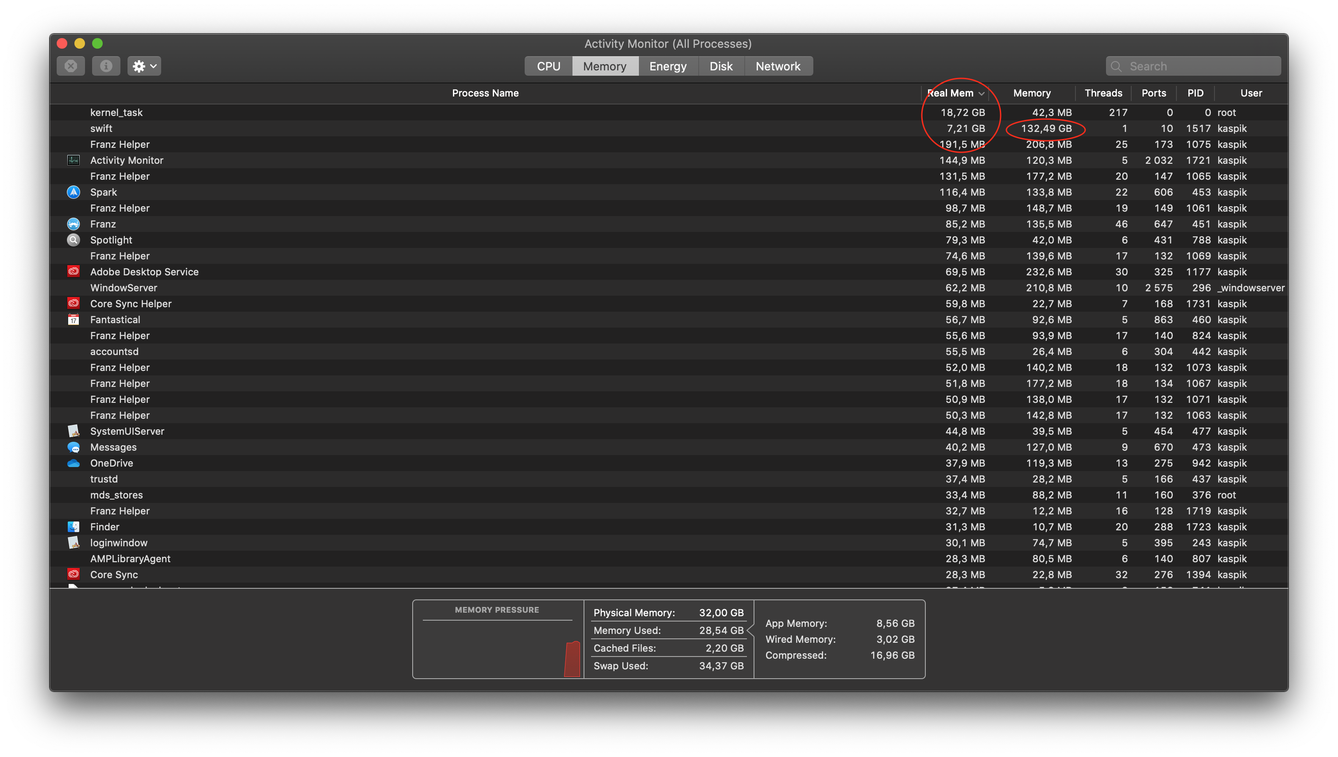1338x757 pixels.
Task: Click the Activity Monitor process icon
Action: coord(73,160)
